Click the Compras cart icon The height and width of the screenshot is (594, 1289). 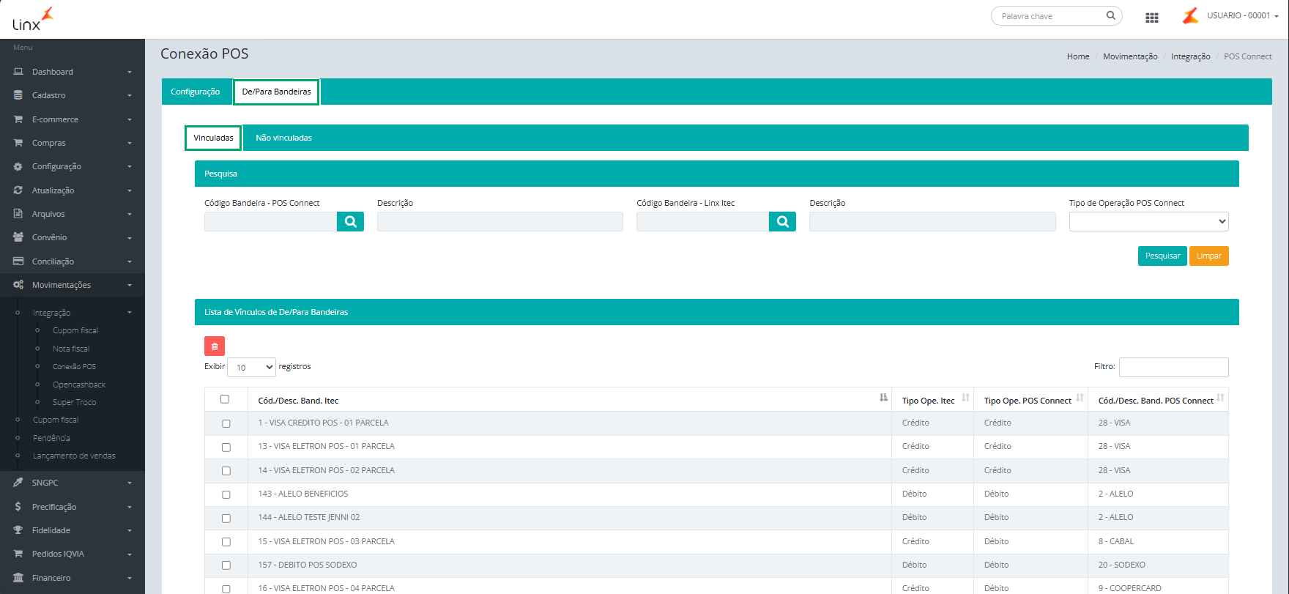coord(18,143)
